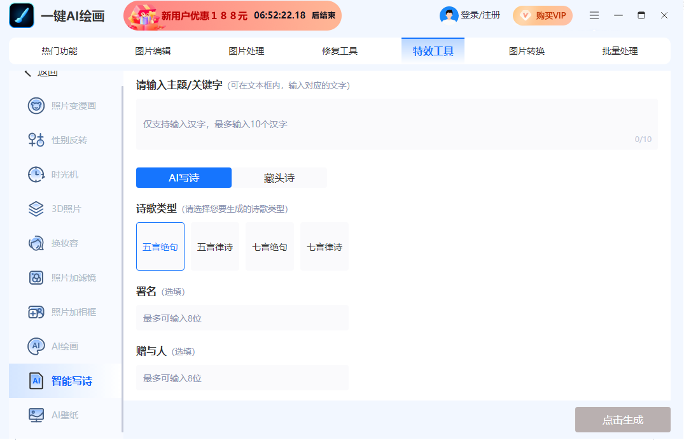Image resolution: width=684 pixels, height=440 pixels.
Task: Click the 购买VIP banner button
Action: [x=543, y=15]
